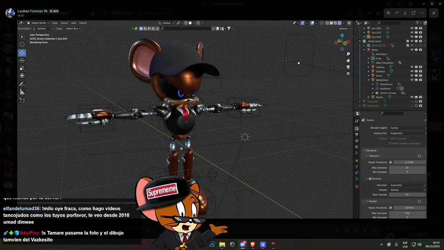Pause viewport render with the pause button
Viewport: 444px width, 250px height.
[x=349, y=23]
